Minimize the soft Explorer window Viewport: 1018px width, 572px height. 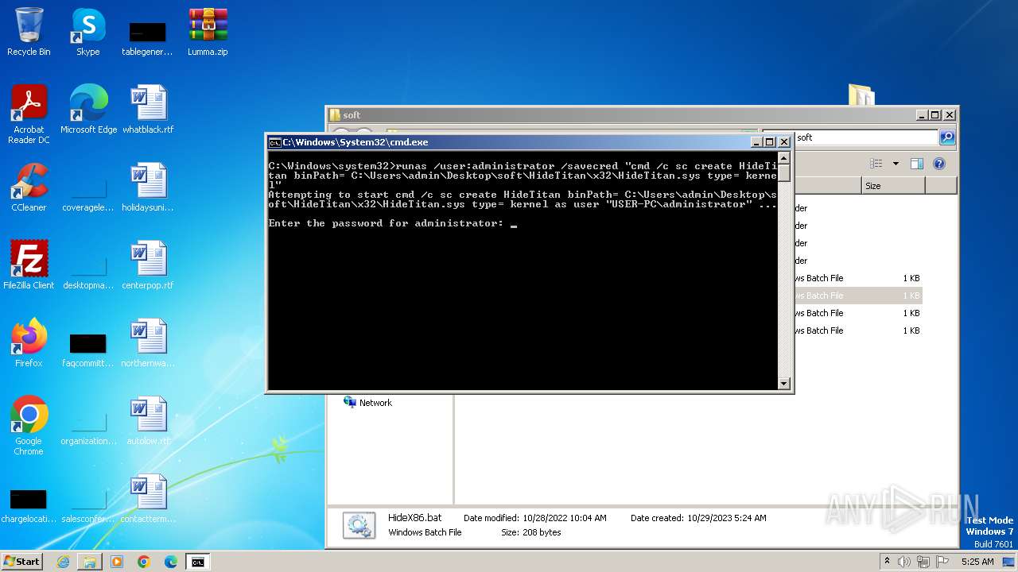coord(921,114)
